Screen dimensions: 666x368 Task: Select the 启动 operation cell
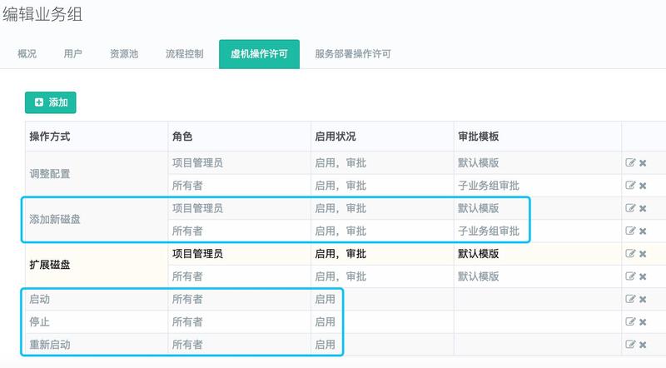point(97,299)
